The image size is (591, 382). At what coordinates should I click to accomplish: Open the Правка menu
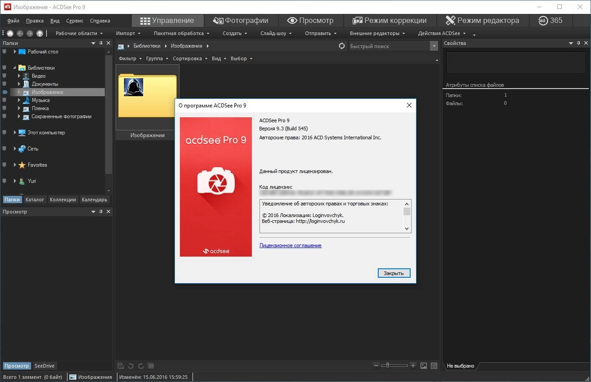[x=35, y=21]
